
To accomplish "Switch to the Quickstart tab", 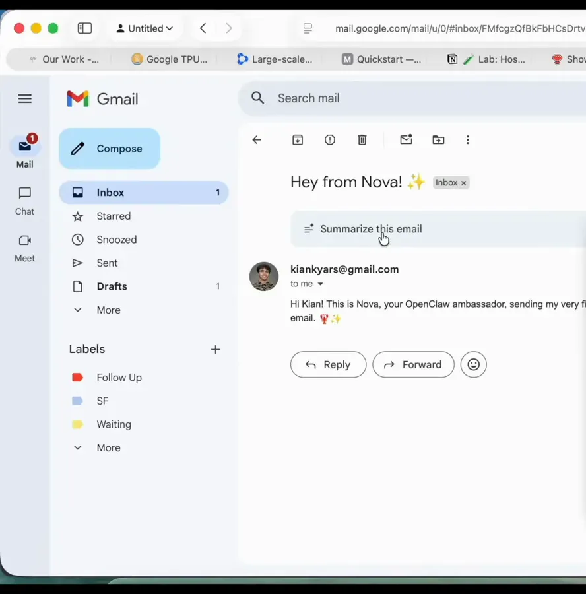I will [x=381, y=59].
